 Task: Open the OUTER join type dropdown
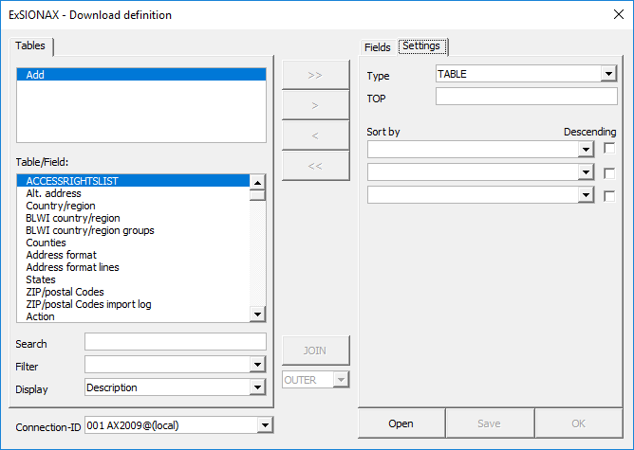(x=342, y=380)
